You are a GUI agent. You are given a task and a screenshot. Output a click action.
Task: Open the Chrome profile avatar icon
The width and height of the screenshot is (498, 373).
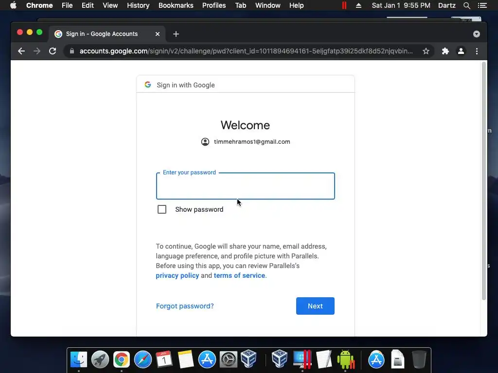pyautogui.click(x=461, y=51)
